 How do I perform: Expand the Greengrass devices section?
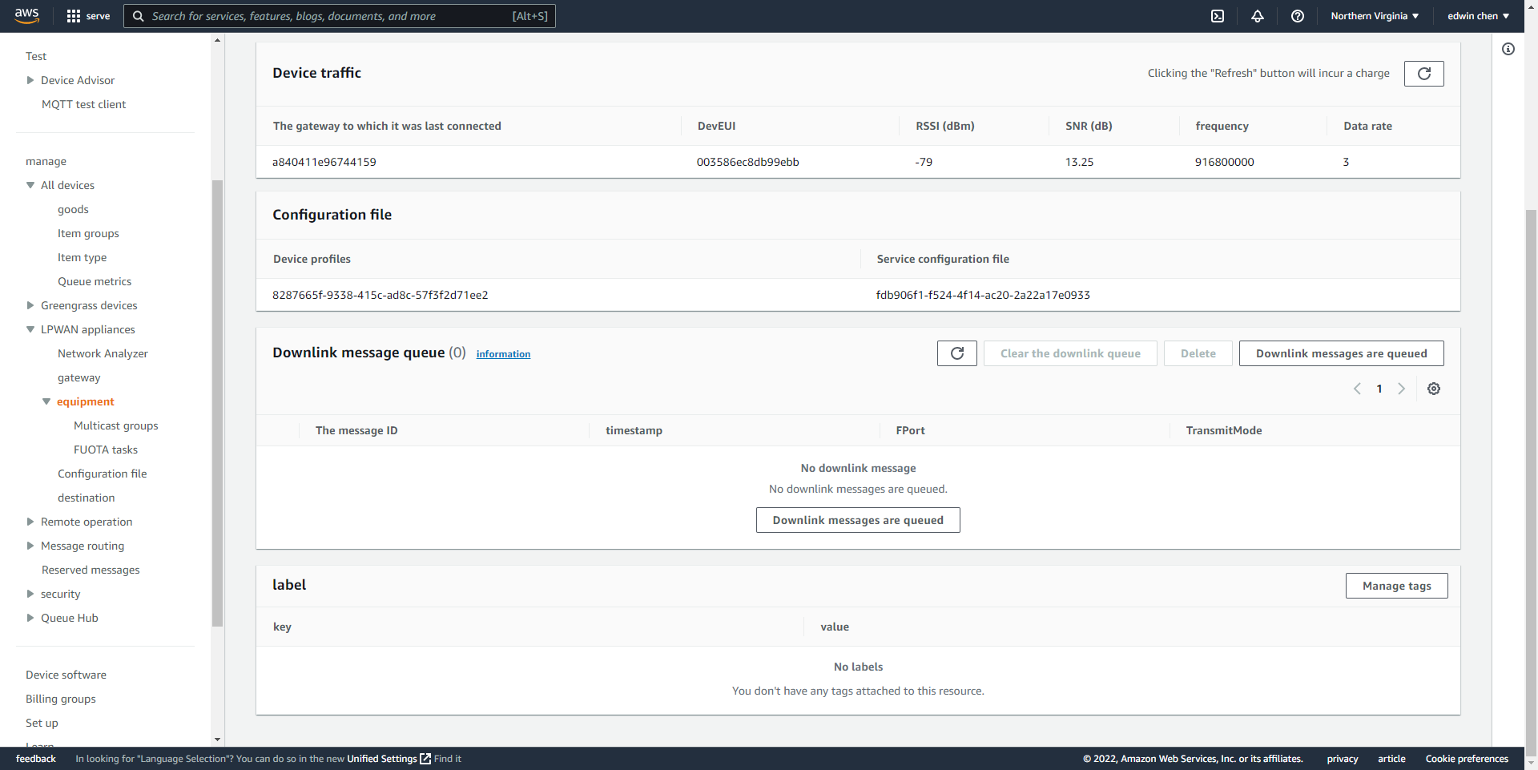coord(30,305)
